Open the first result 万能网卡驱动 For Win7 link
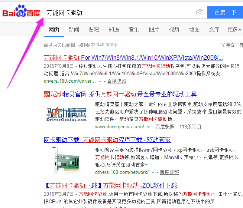 coord(133,57)
